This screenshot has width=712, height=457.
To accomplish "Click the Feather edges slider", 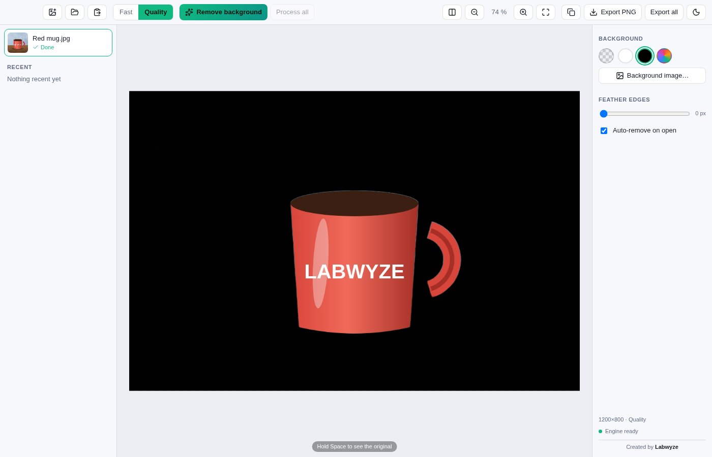I will (x=645, y=114).
